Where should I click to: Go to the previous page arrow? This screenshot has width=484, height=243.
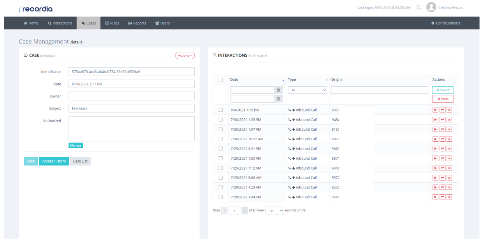point(224,211)
